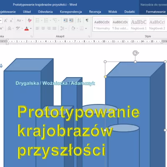
Task: Open the Układ tab
Action: coord(27,12)
